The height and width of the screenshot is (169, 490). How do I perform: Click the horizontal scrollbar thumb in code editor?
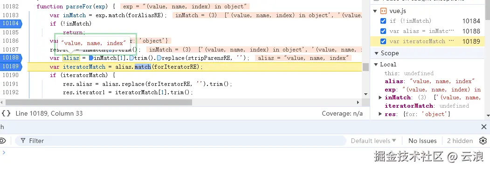coord(99,103)
